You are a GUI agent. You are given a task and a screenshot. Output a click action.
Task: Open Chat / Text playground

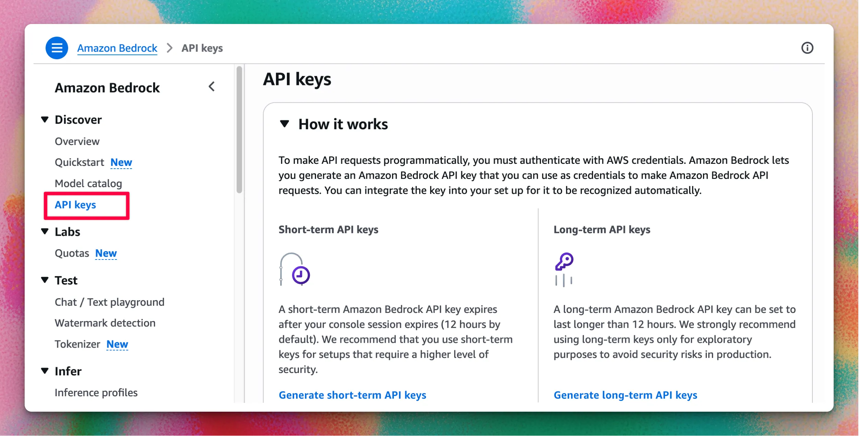[x=109, y=302]
